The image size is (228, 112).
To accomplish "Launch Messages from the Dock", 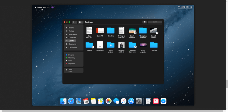I will [x=116, y=101].
